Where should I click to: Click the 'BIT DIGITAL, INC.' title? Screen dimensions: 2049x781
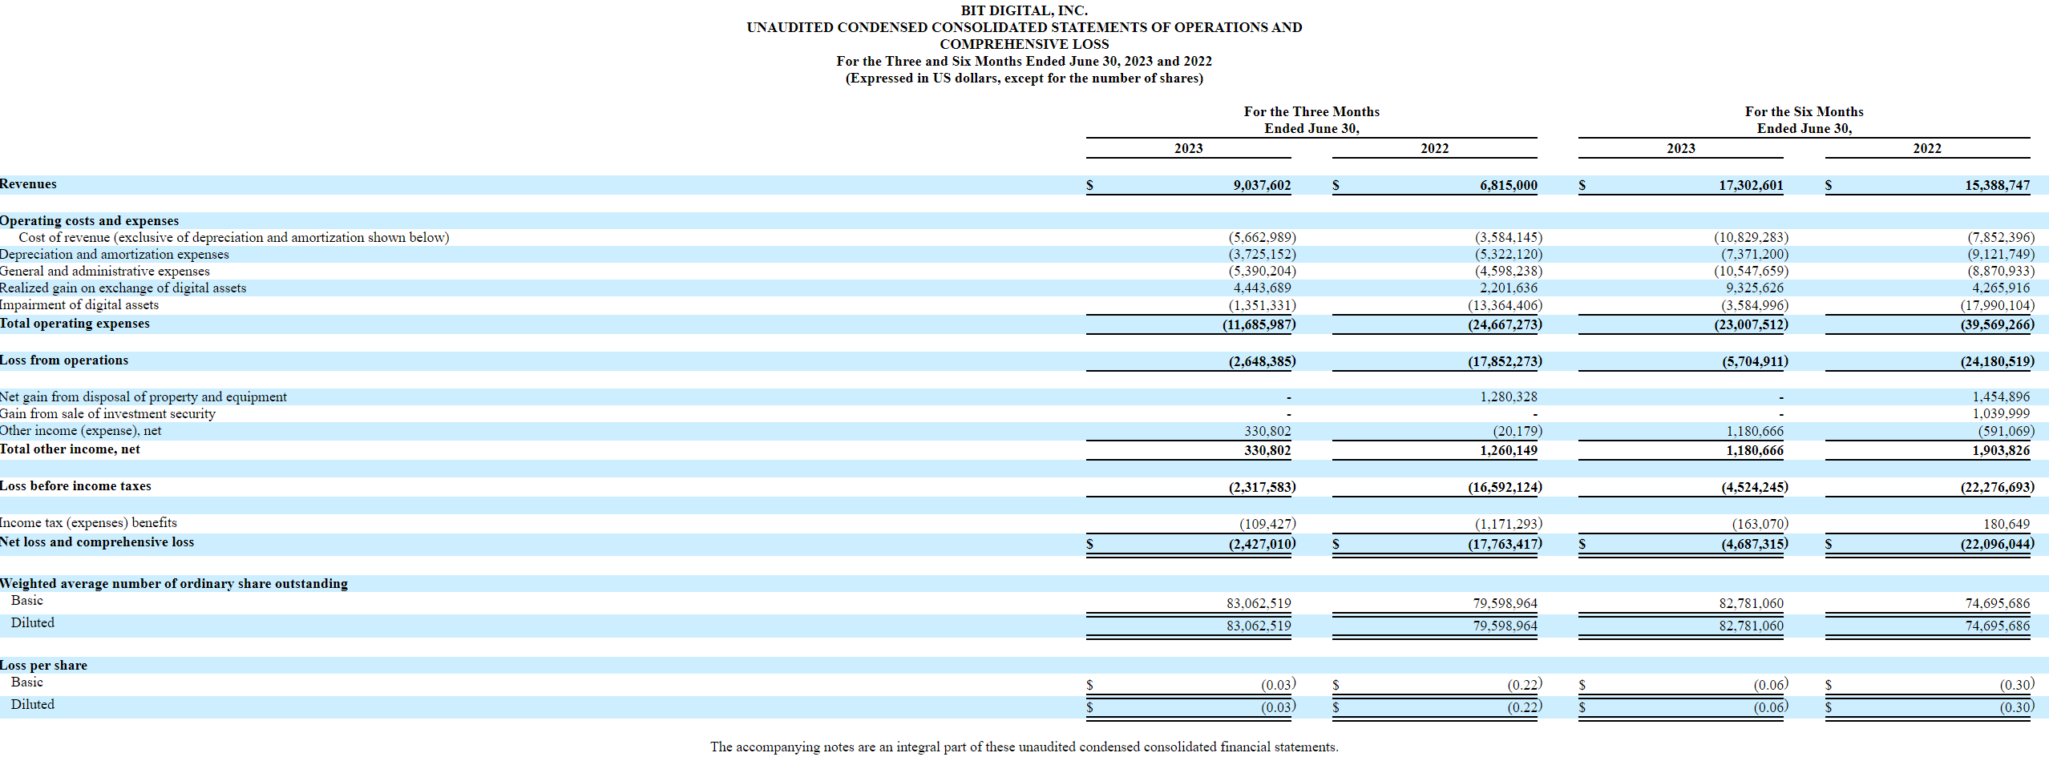point(1024,10)
